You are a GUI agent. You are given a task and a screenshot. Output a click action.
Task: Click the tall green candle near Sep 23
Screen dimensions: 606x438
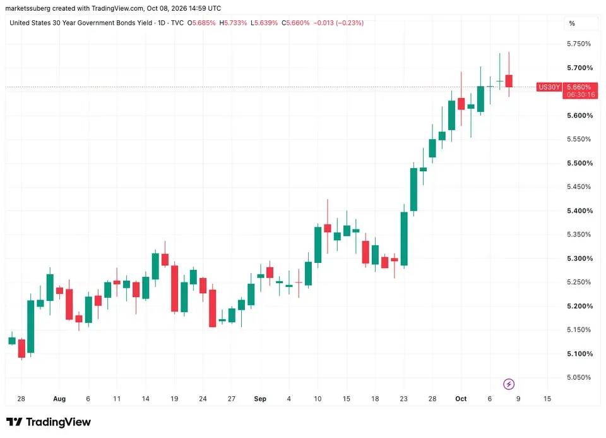click(404, 239)
